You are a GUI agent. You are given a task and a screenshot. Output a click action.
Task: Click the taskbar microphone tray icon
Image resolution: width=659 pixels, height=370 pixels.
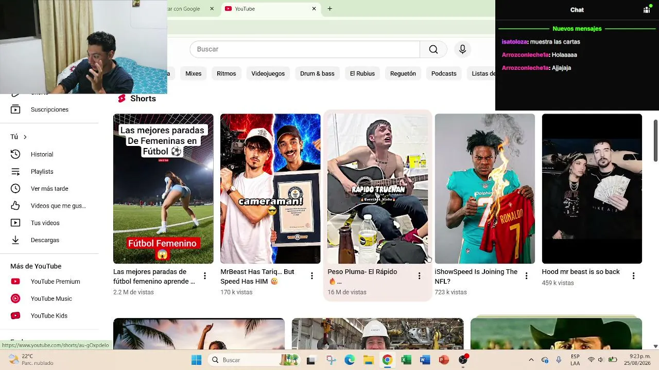pyautogui.click(x=559, y=360)
